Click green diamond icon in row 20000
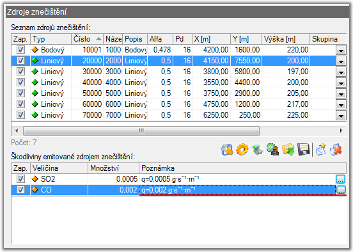Image resolution: width=353 pixels, height=252 pixels. [x=35, y=60]
